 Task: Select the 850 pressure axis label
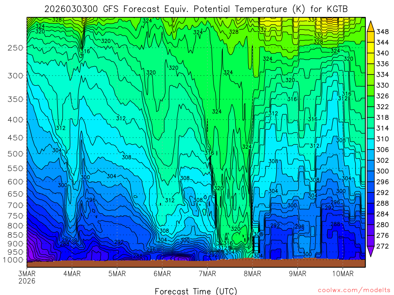(x=15, y=235)
